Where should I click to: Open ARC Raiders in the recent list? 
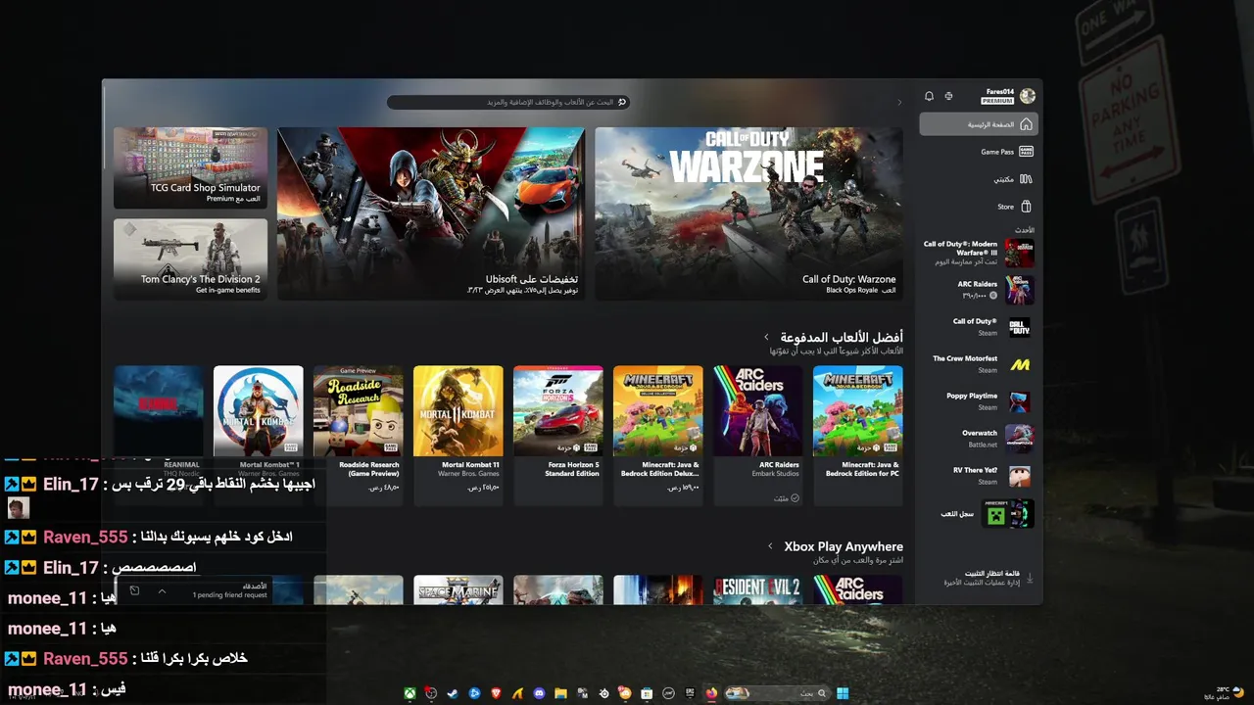[979, 290]
